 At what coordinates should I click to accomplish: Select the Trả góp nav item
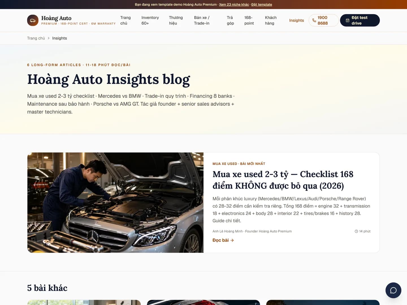click(x=230, y=20)
